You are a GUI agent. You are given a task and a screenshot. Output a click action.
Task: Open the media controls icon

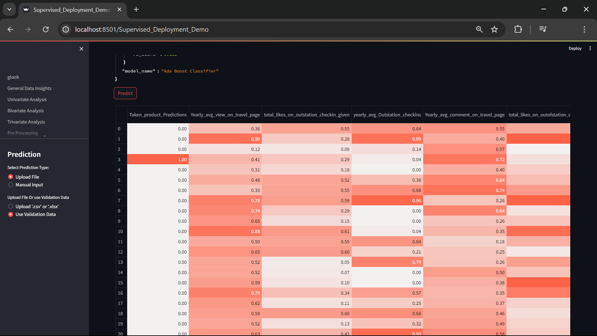point(543,29)
